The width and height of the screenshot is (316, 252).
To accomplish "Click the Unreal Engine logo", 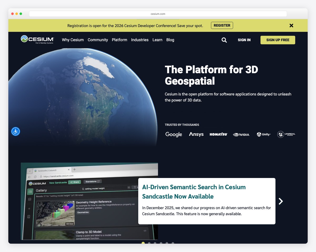I will coord(286,134).
